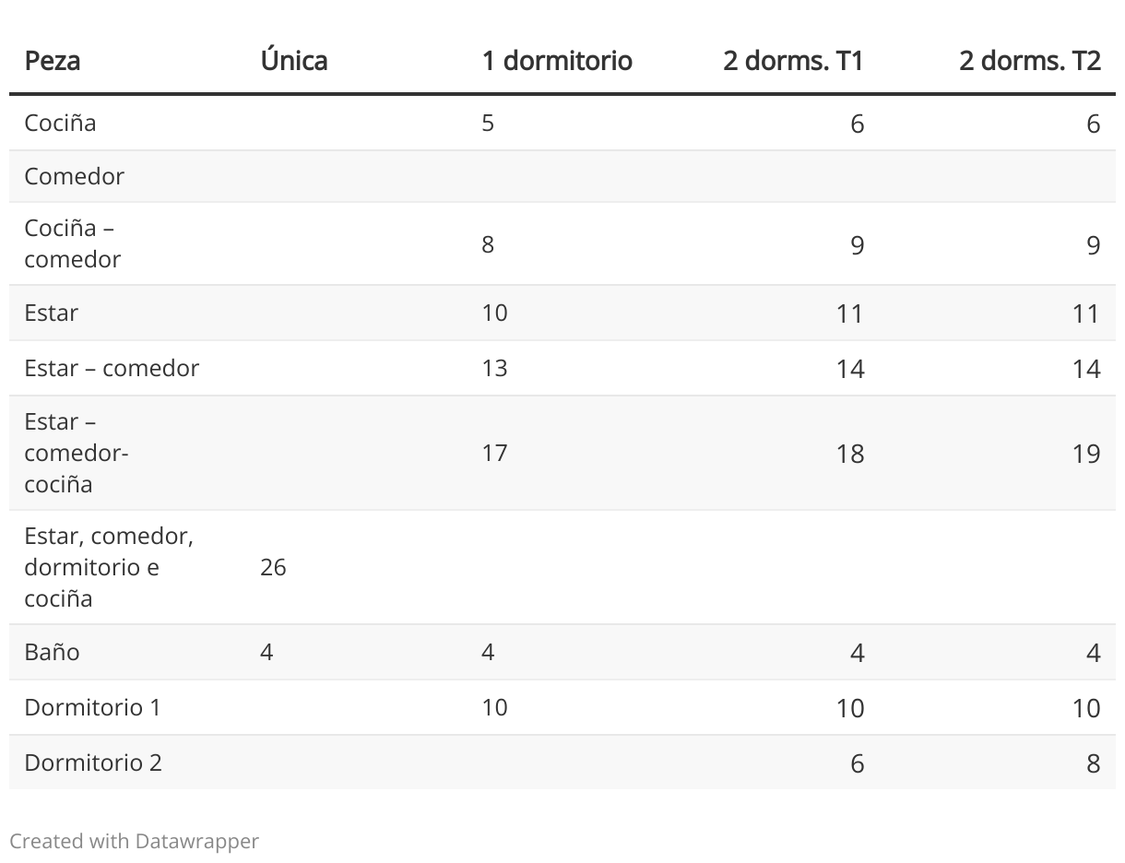Open the Created with Datawrapper link
This screenshot has height=863, width=1125.
coord(135,841)
